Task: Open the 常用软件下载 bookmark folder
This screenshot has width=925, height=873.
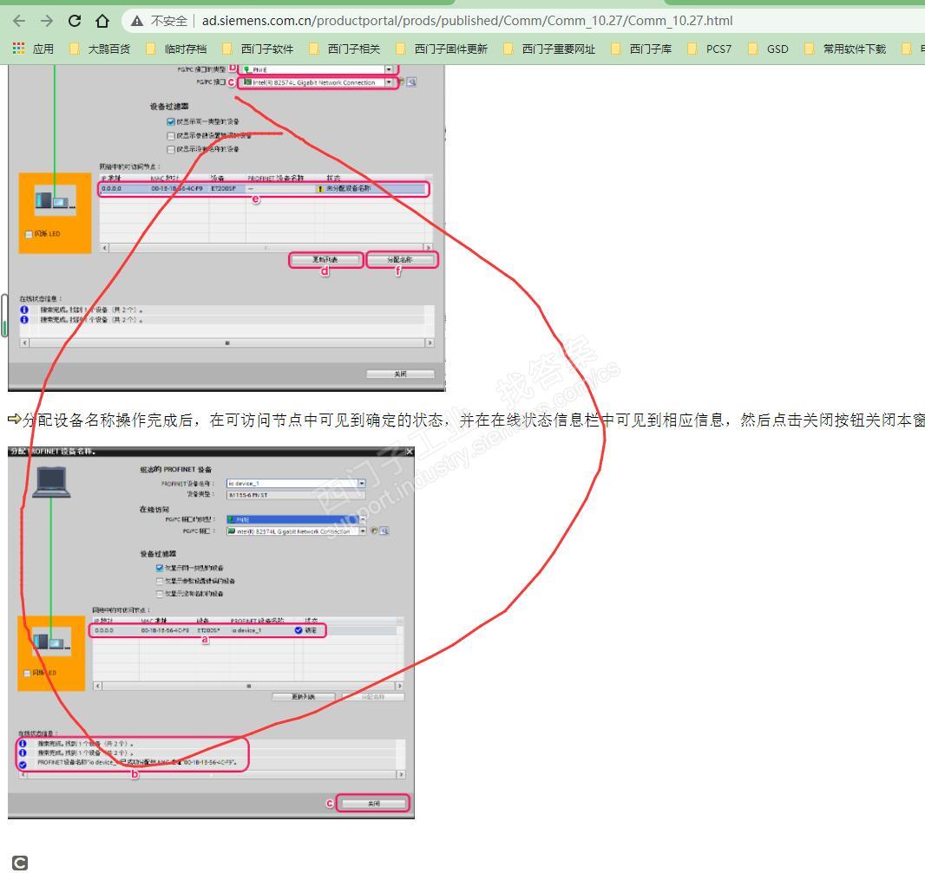Action: [845, 49]
